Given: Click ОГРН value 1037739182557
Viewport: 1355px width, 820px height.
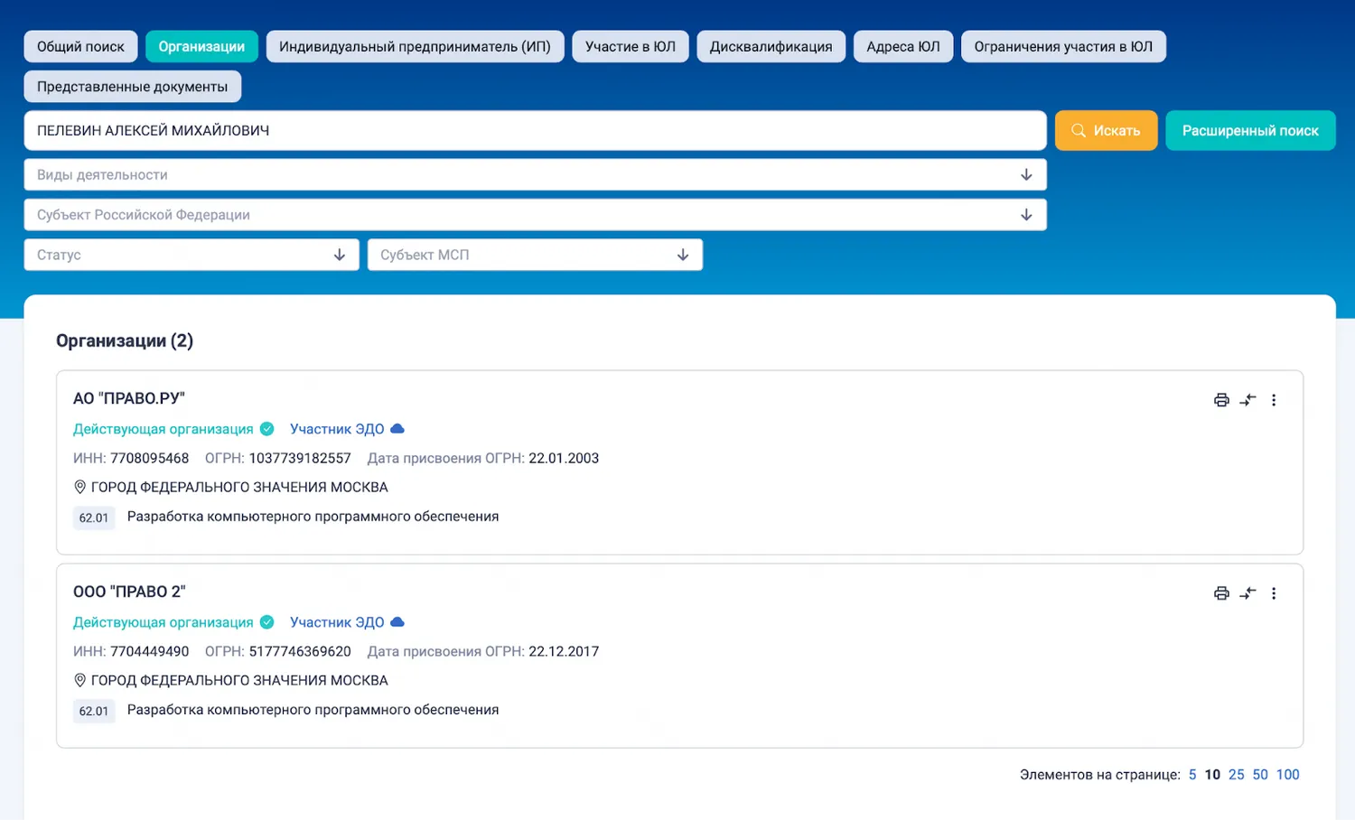Looking at the screenshot, I should click(x=300, y=458).
